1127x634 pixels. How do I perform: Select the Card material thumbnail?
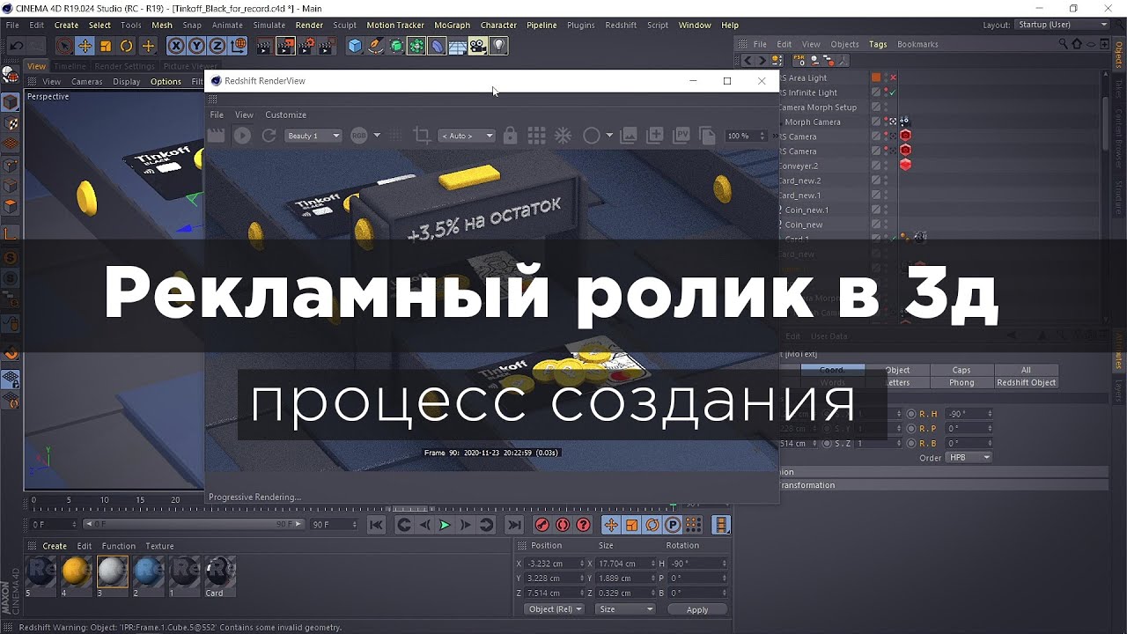pos(219,571)
